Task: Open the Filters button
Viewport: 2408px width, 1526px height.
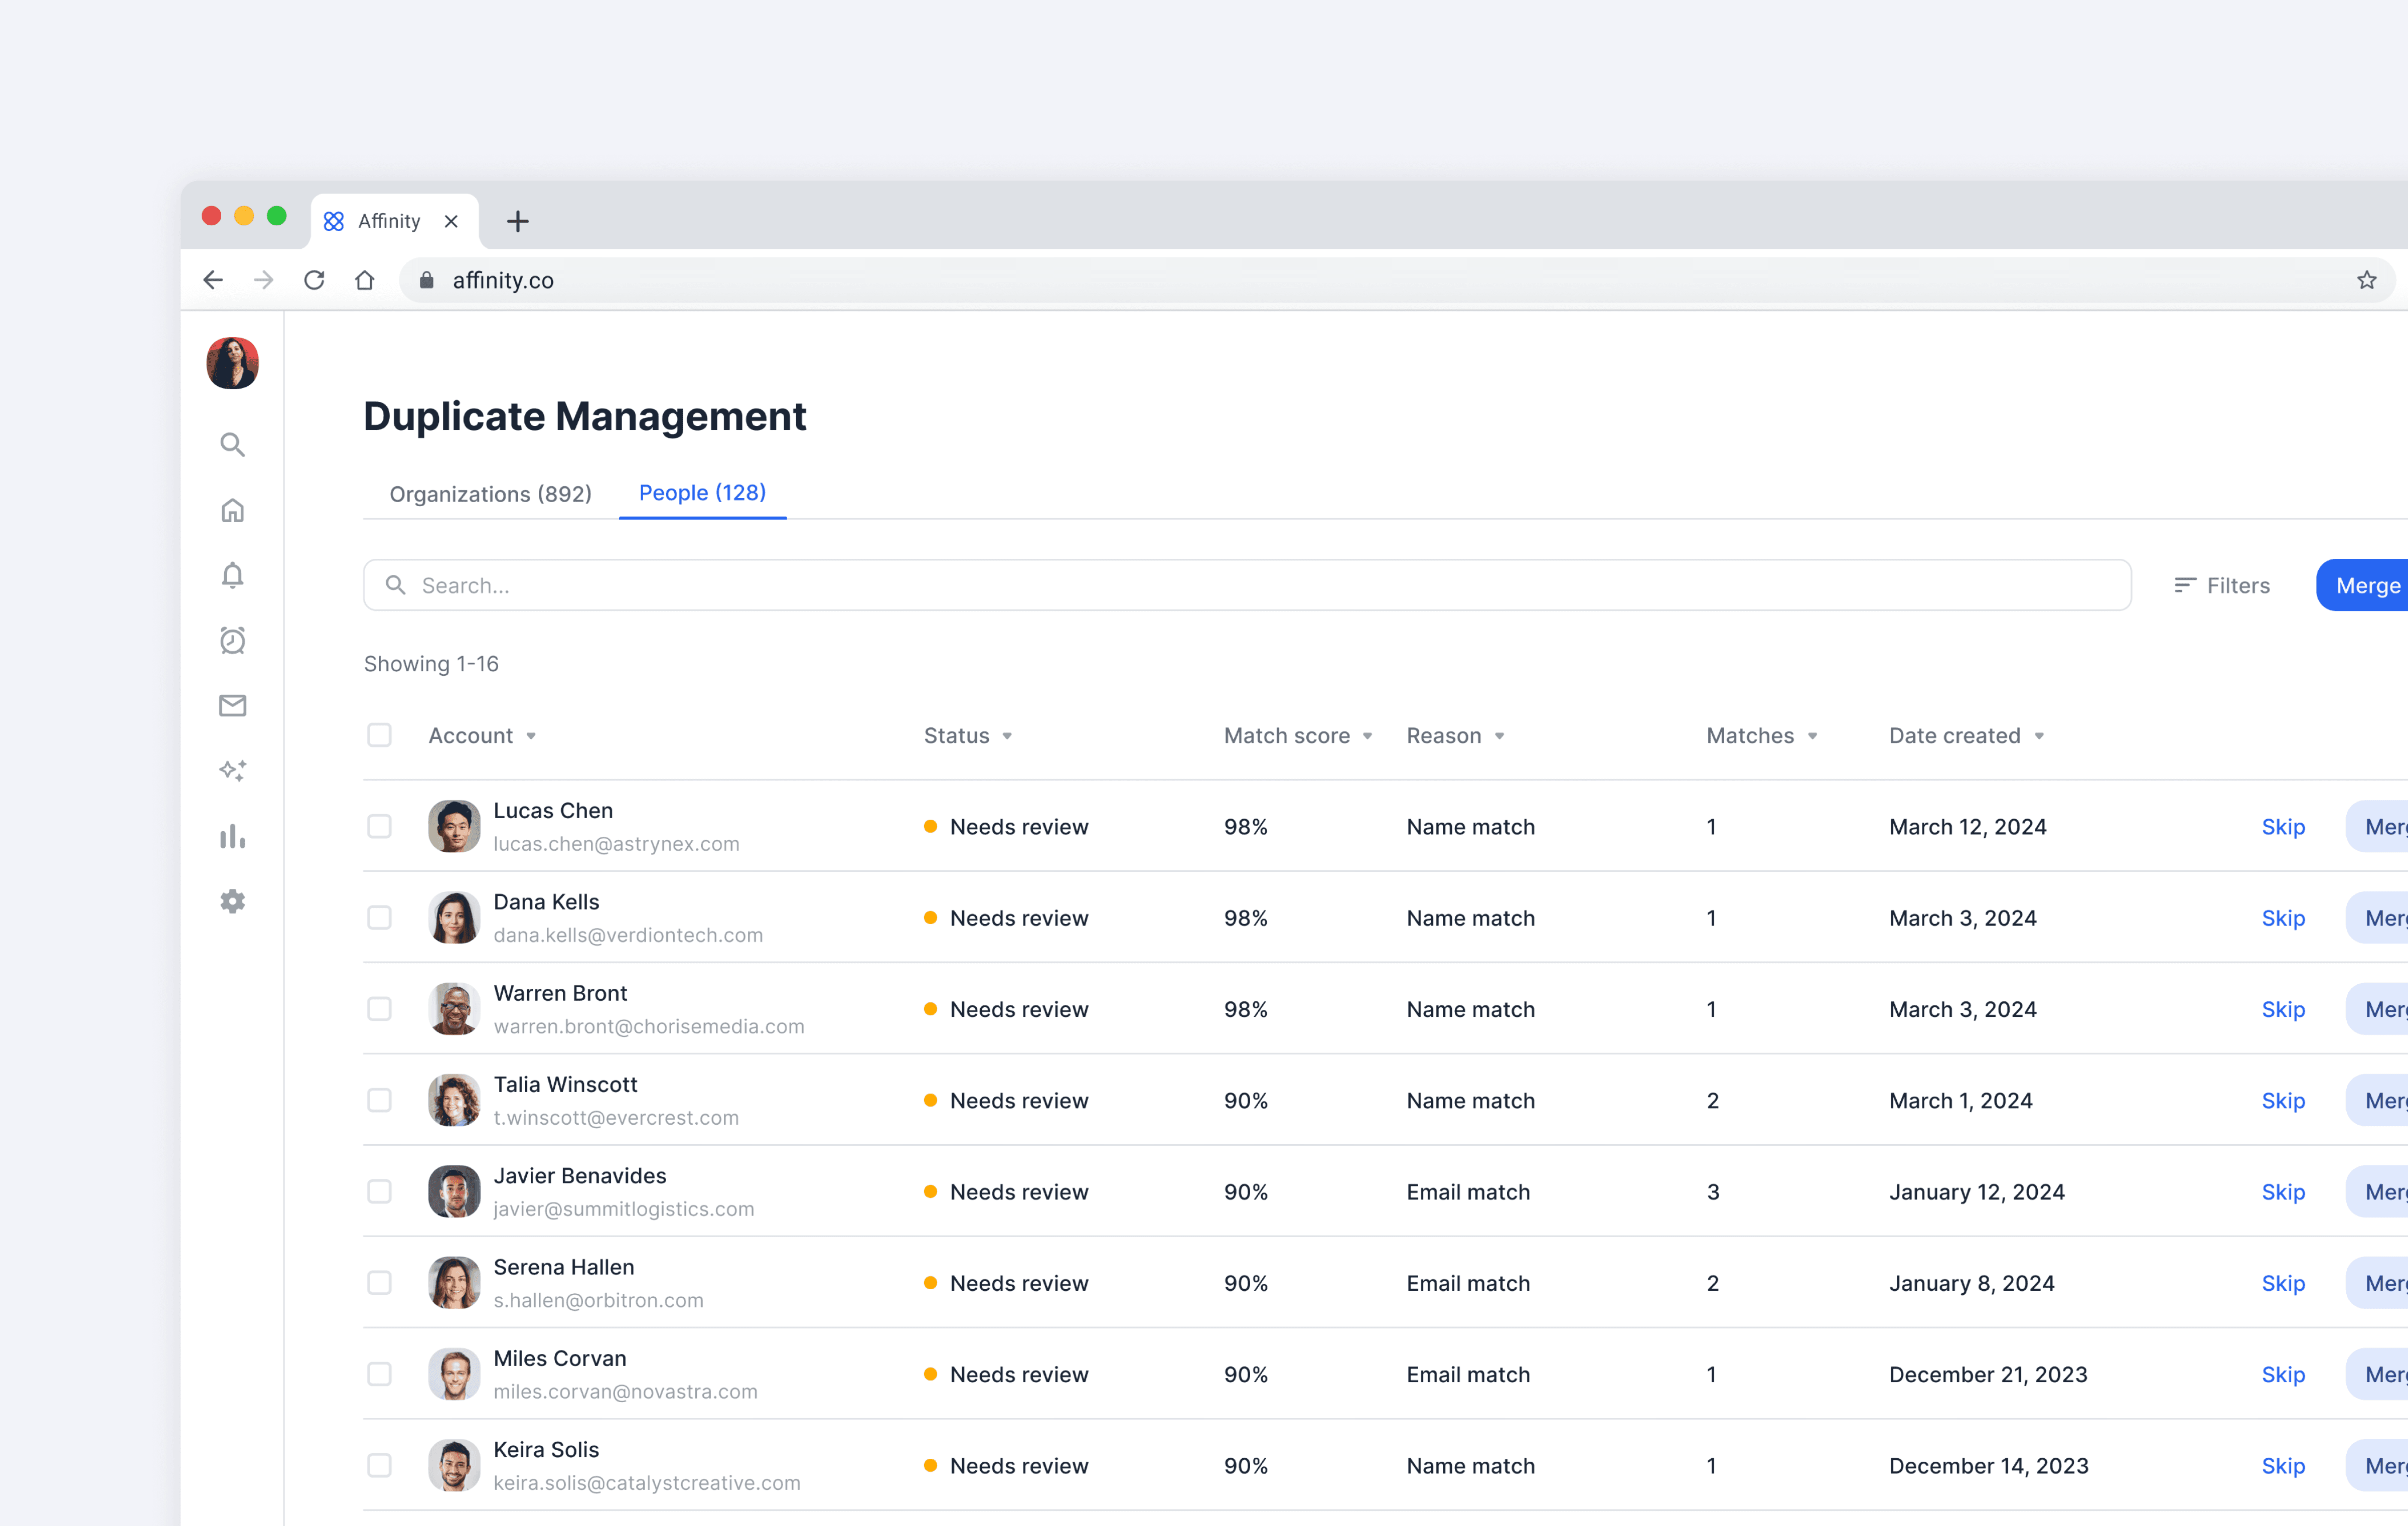Action: tap(2222, 585)
